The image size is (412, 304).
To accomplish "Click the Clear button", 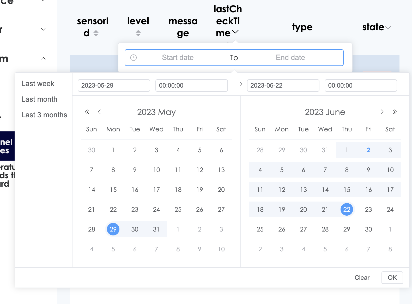I will tap(362, 278).
